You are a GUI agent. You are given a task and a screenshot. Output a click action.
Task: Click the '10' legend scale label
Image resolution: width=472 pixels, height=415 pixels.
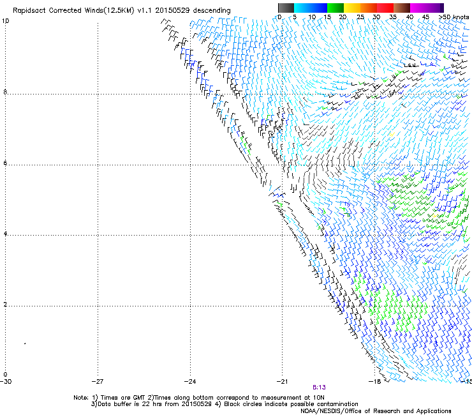(x=312, y=17)
